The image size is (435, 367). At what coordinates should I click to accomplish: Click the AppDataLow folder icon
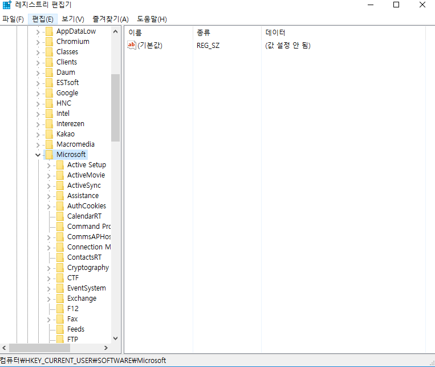point(49,31)
